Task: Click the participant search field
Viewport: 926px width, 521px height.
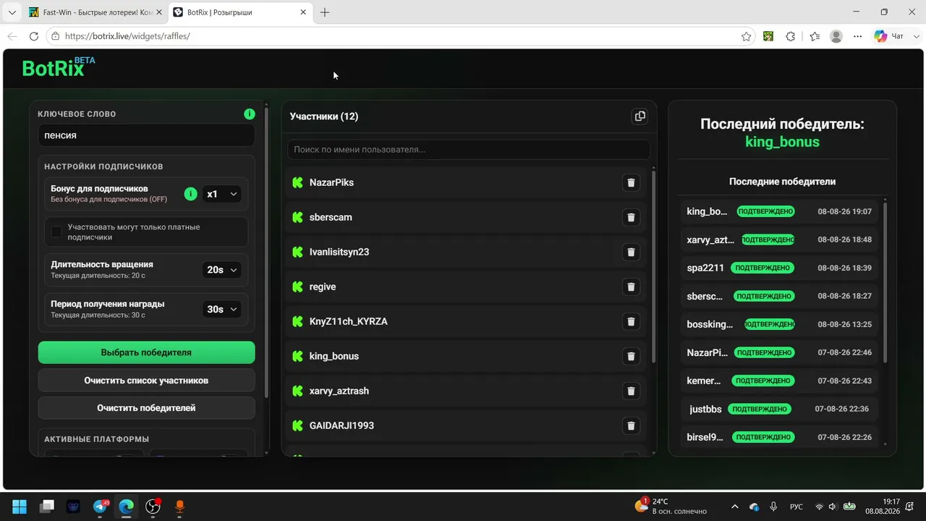Action: click(x=469, y=149)
